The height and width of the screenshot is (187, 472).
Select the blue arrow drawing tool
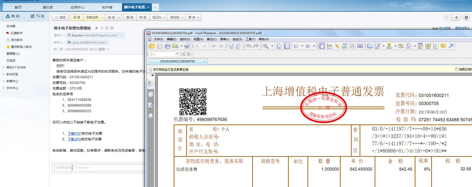click(451, 46)
